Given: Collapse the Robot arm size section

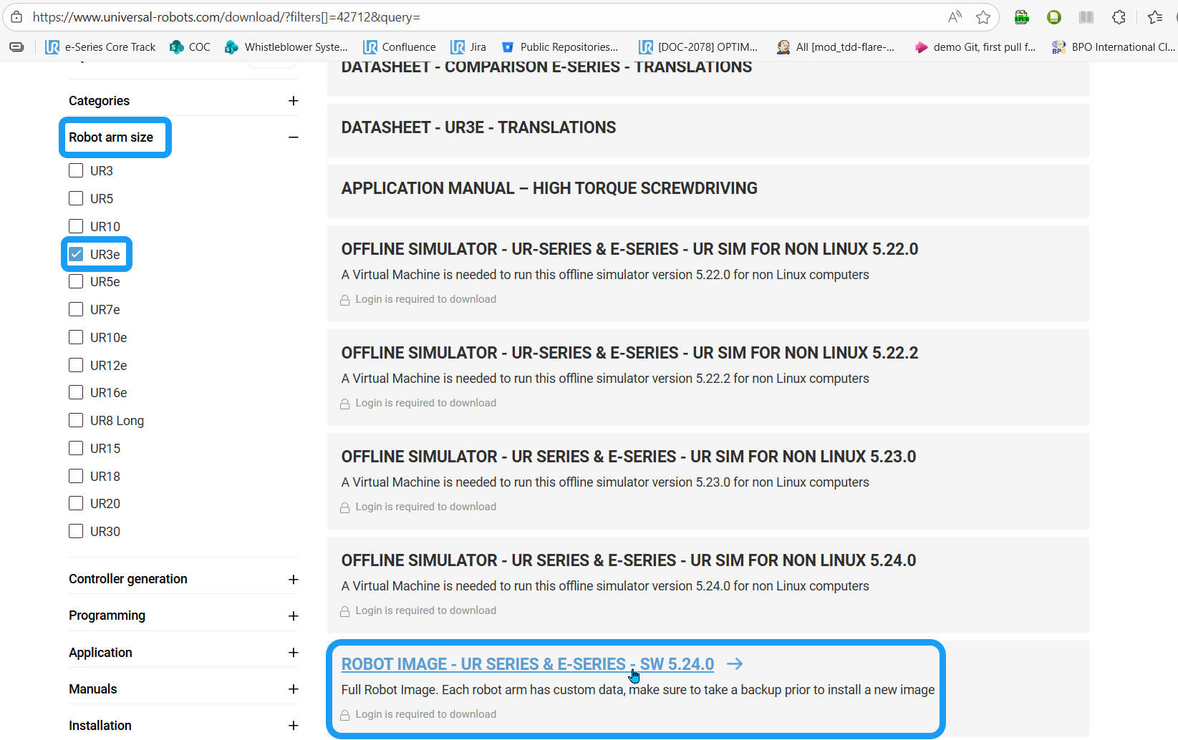Looking at the screenshot, I should 293,137.
